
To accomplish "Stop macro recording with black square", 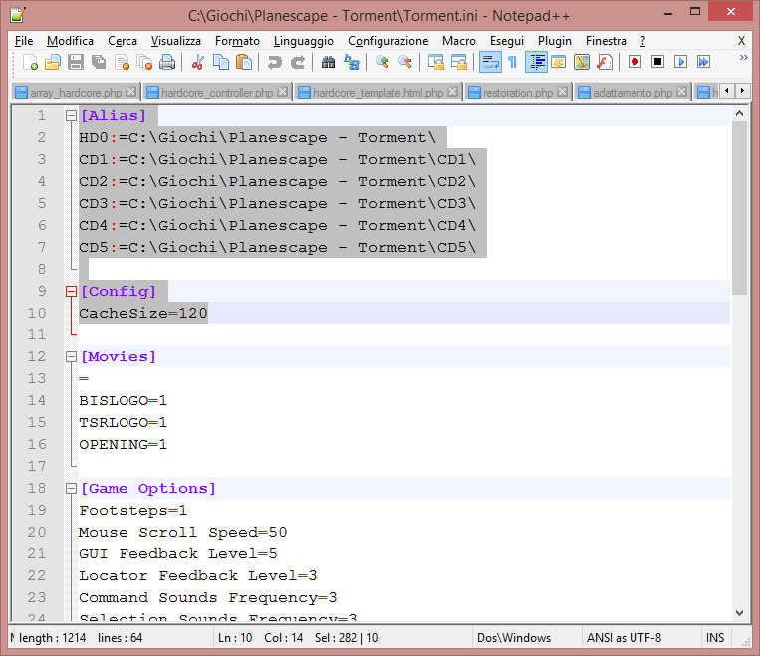I will tap(657, 62).
